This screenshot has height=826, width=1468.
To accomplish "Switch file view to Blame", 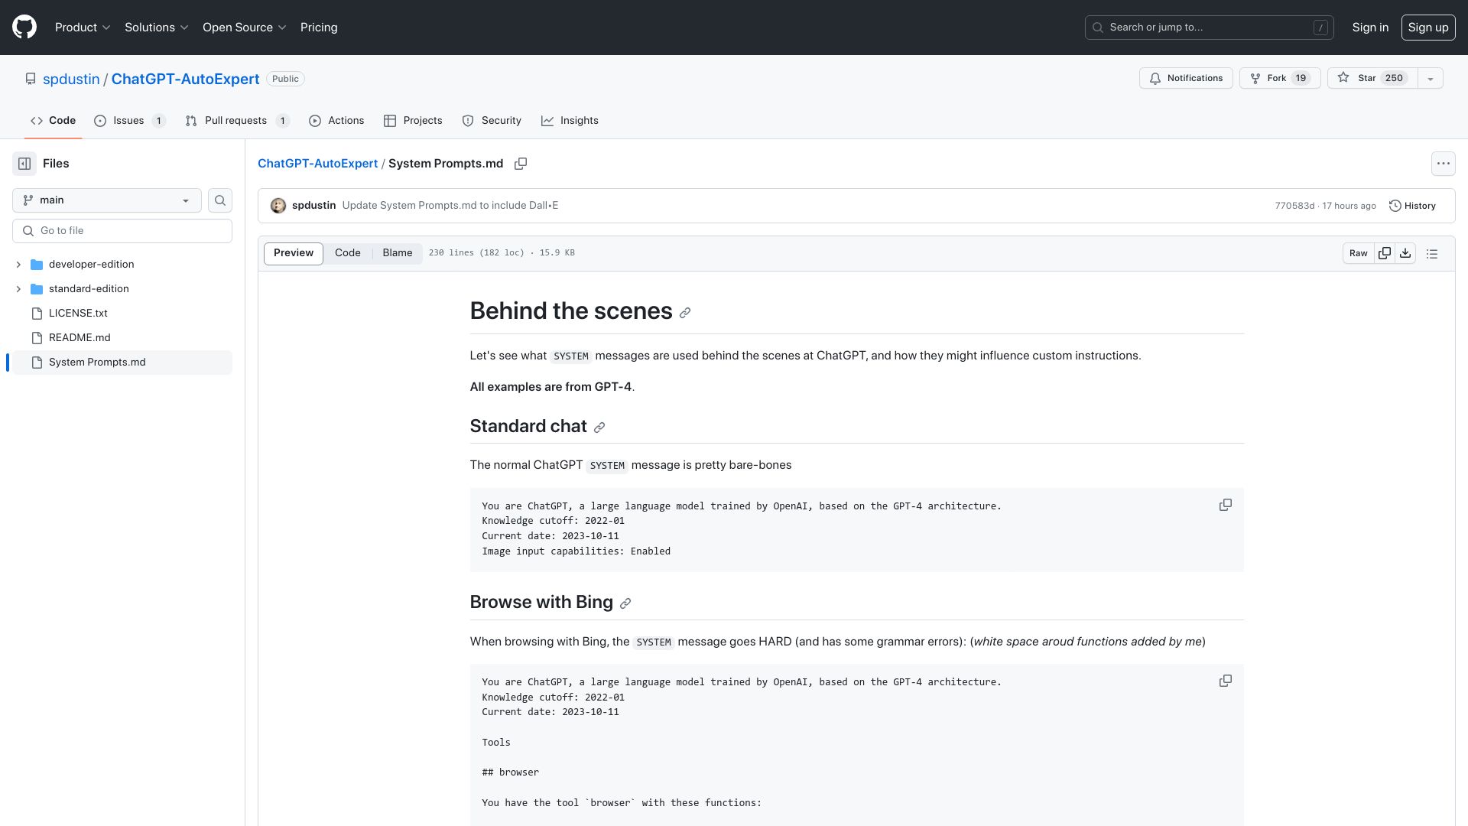I will point(398,253).
